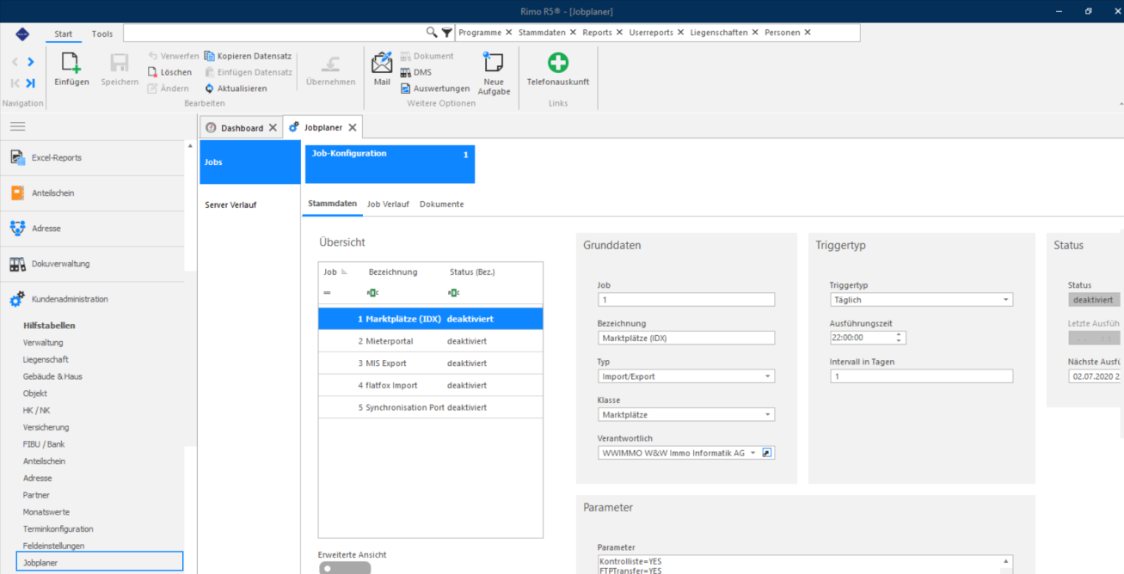Click the filter funnel icon
This screenshot has height=574, width=1124.
(446, 33)
